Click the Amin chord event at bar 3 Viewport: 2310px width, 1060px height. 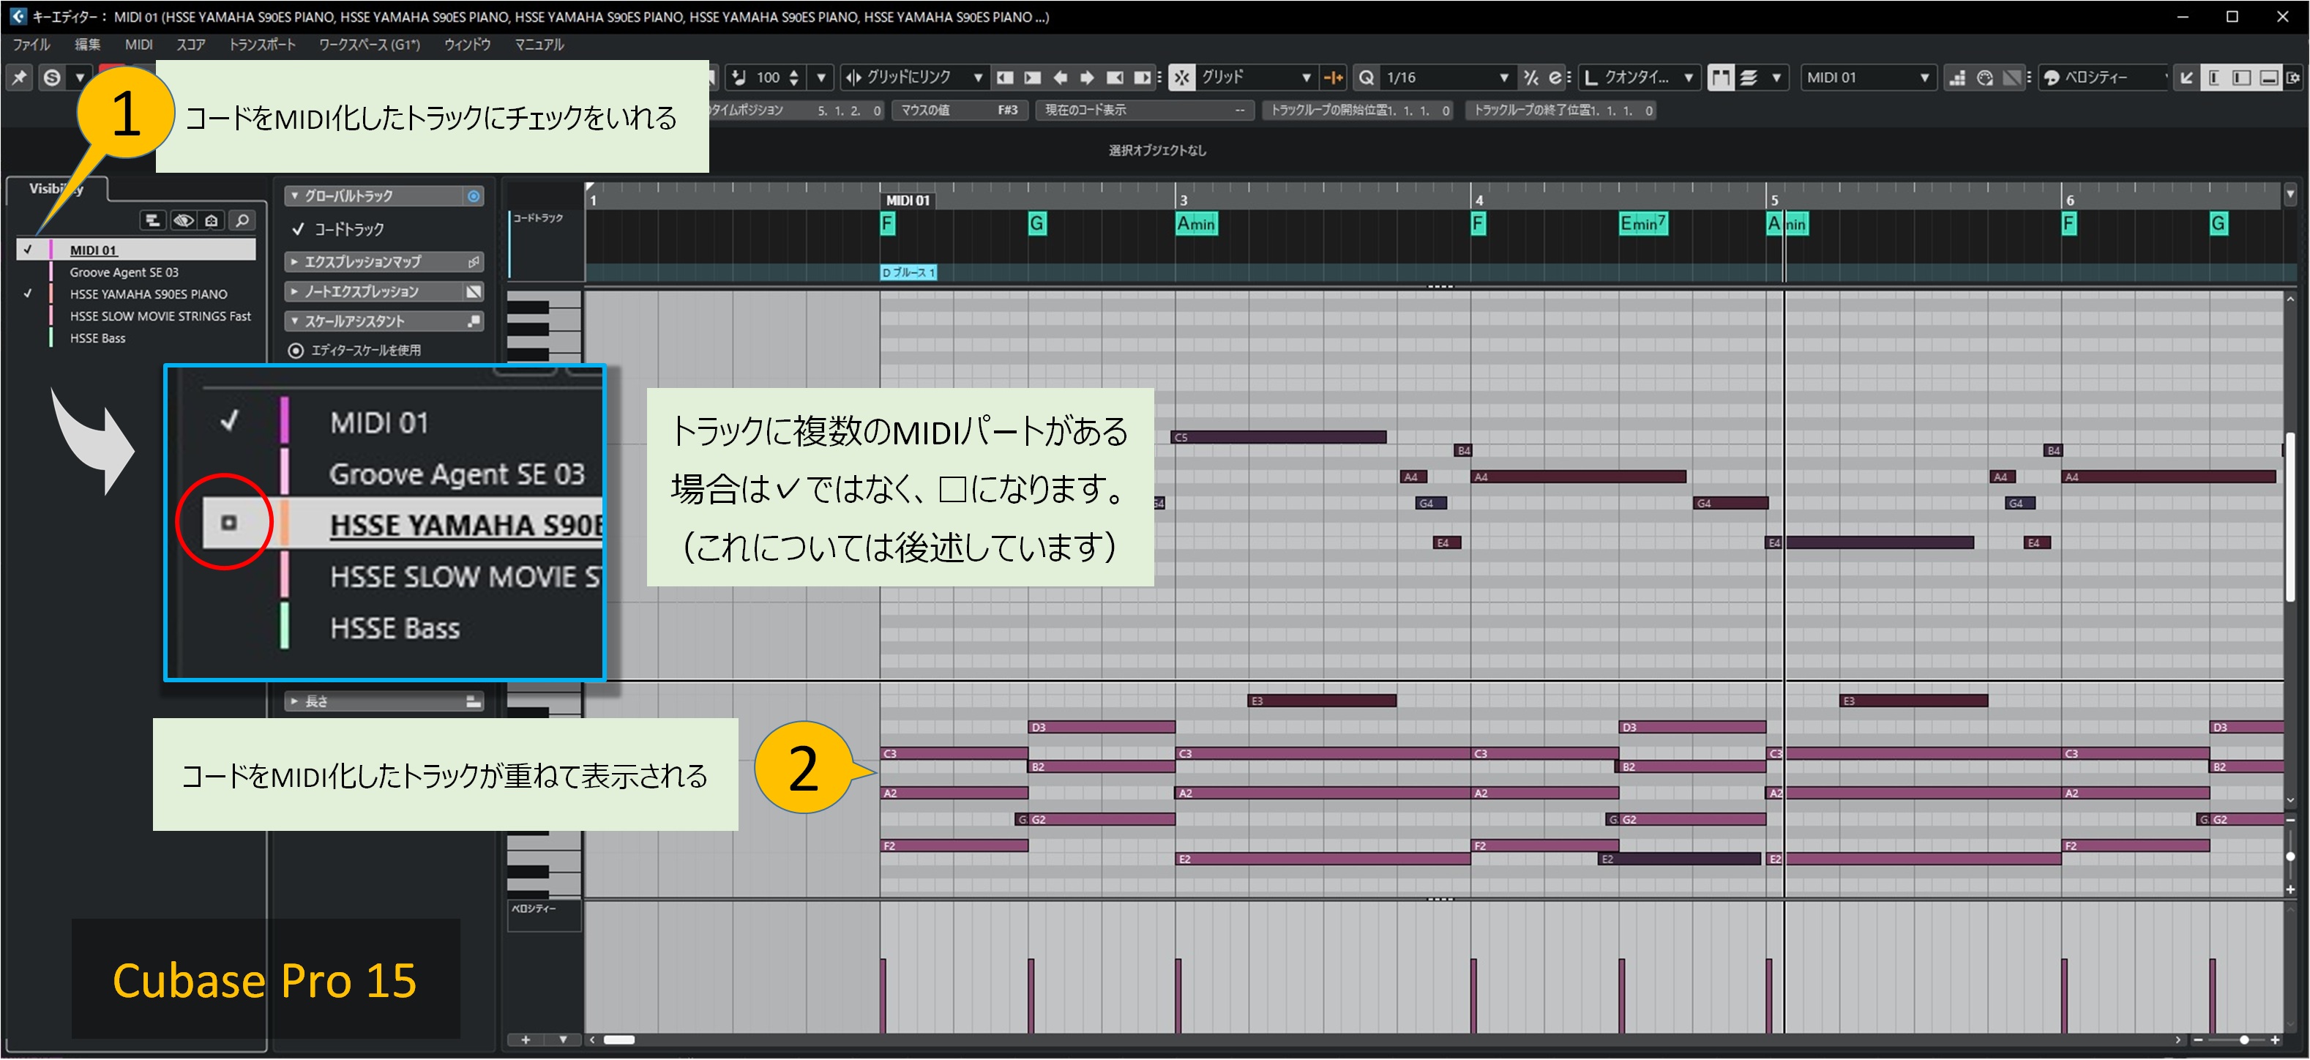1195,223
